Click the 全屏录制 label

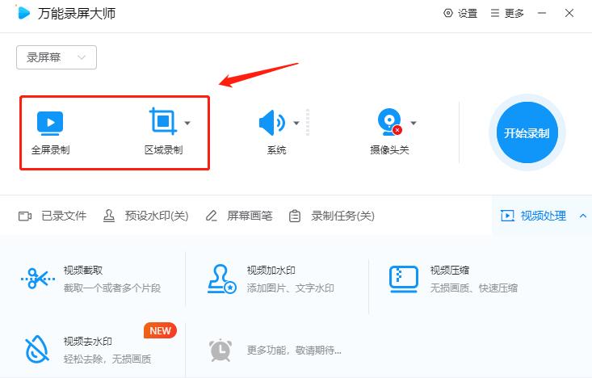[x=50, y=150]
